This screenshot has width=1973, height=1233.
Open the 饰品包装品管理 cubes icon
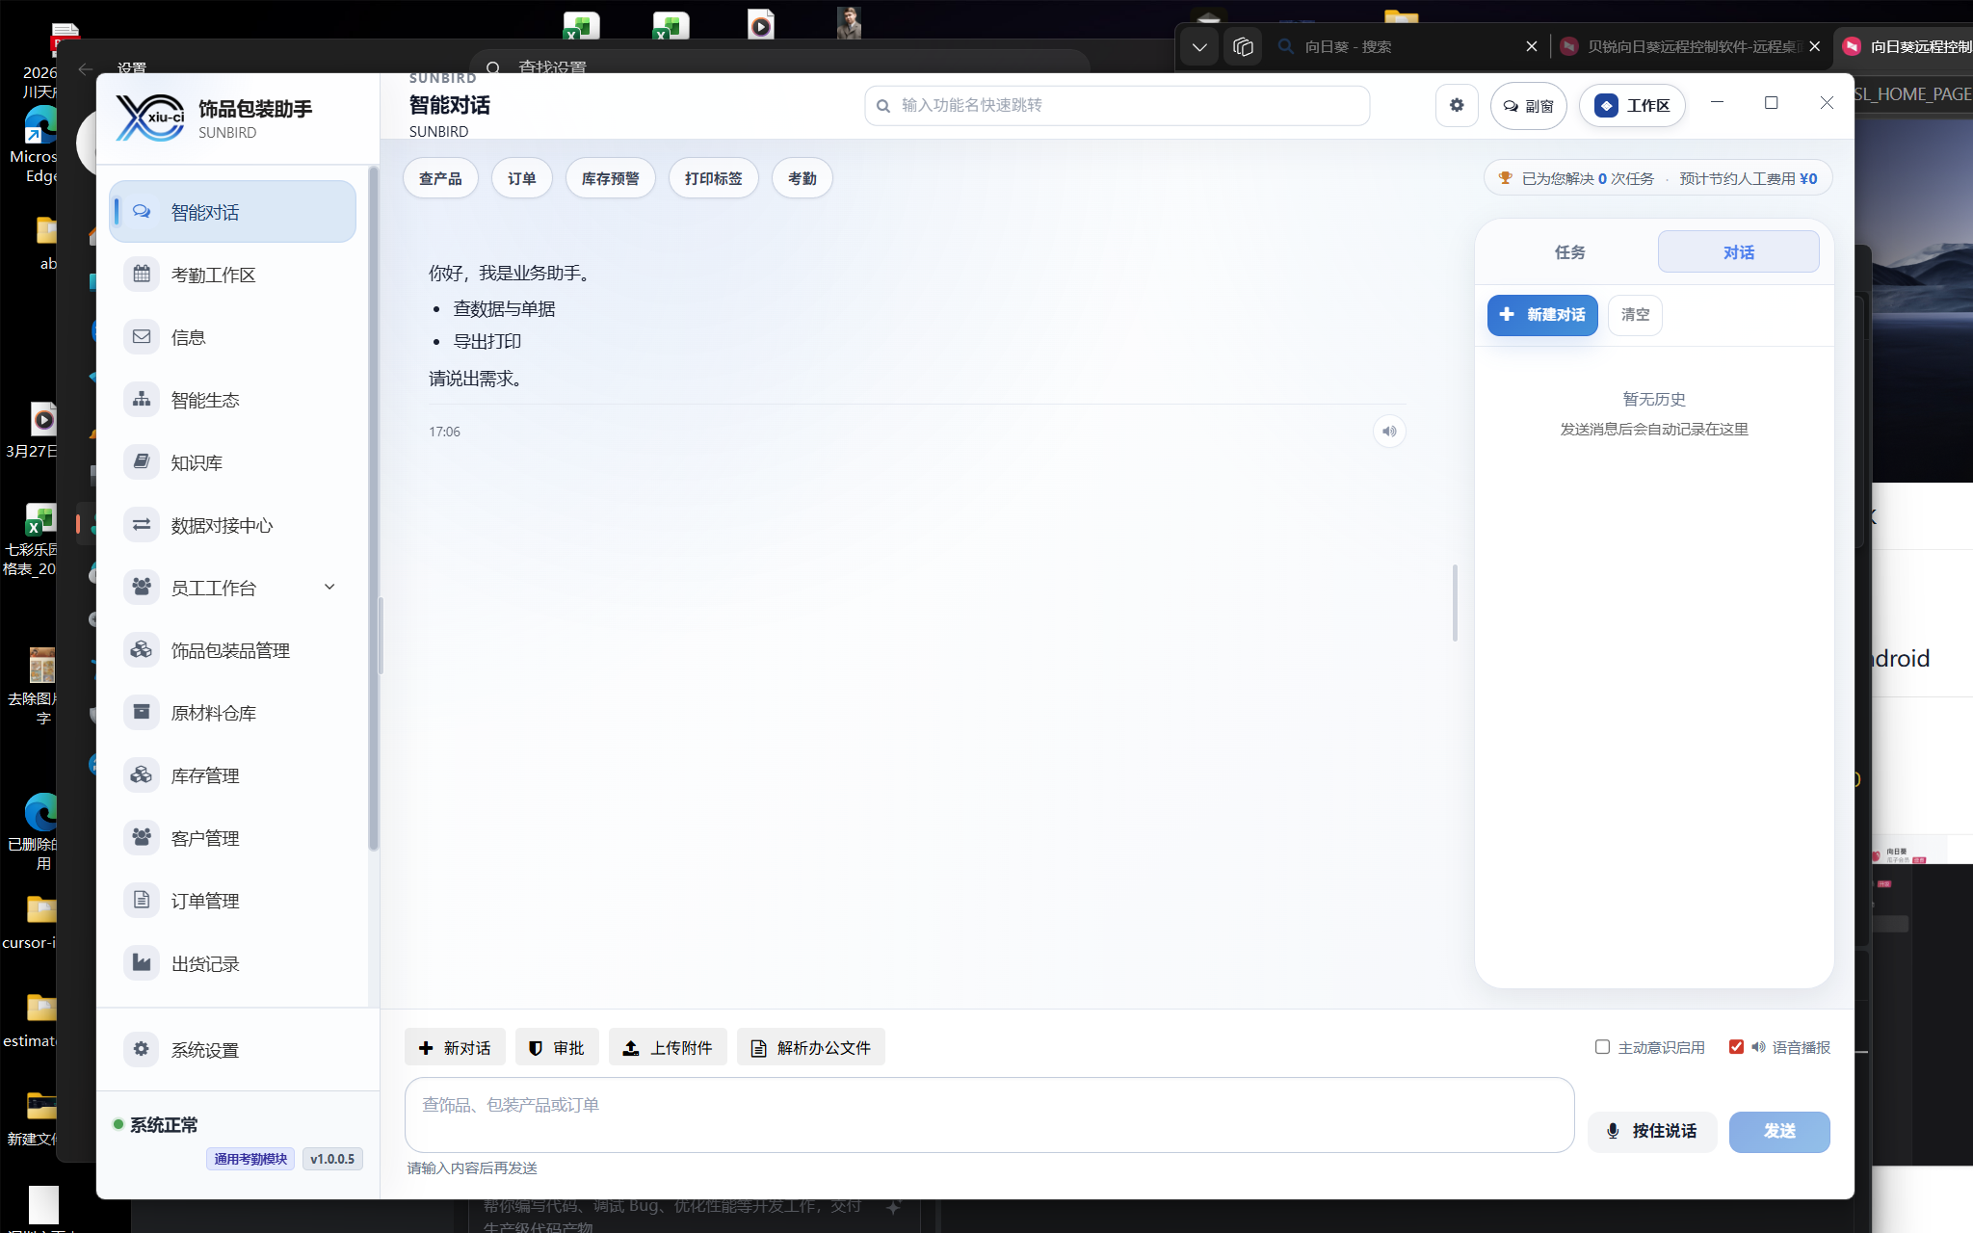142,649
